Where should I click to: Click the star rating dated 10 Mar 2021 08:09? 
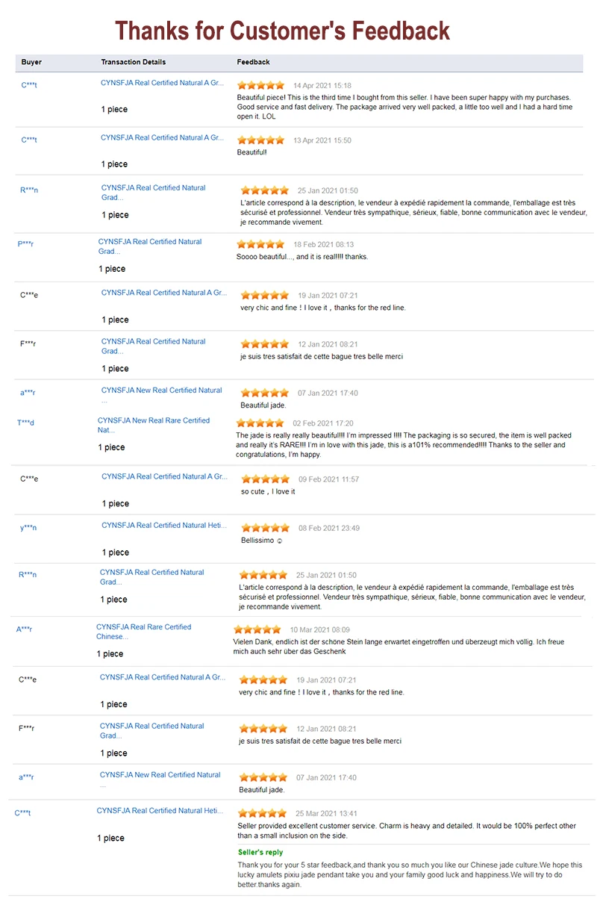[257, 629]
